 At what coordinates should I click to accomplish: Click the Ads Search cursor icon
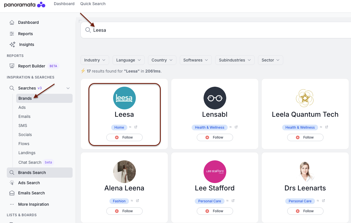[12, 183]
